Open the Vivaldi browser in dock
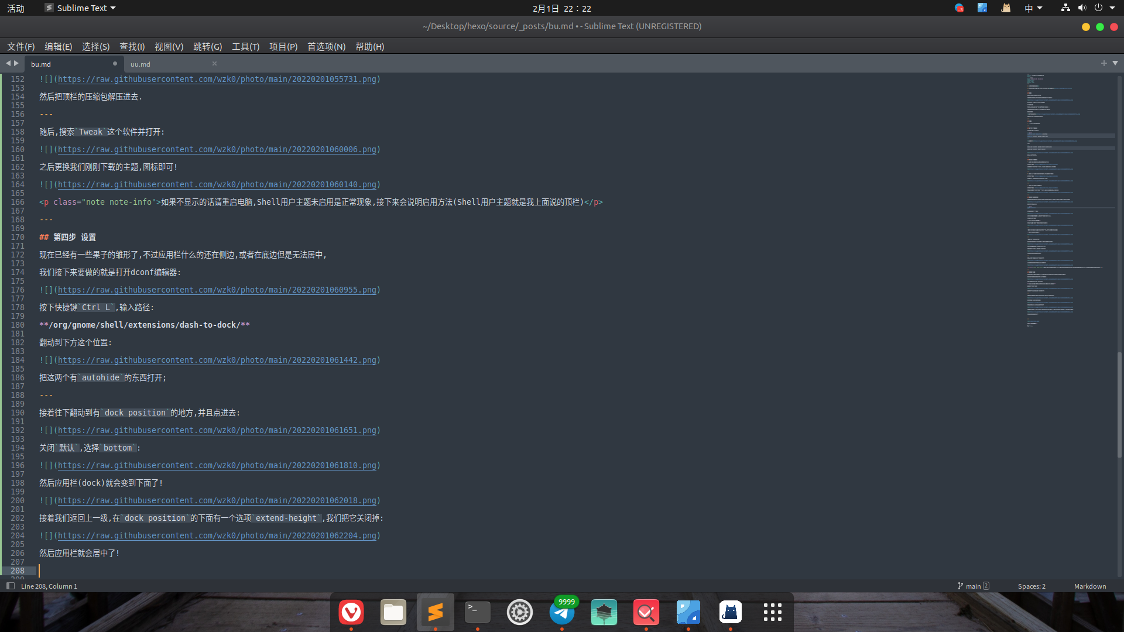 tap(351, 612)
